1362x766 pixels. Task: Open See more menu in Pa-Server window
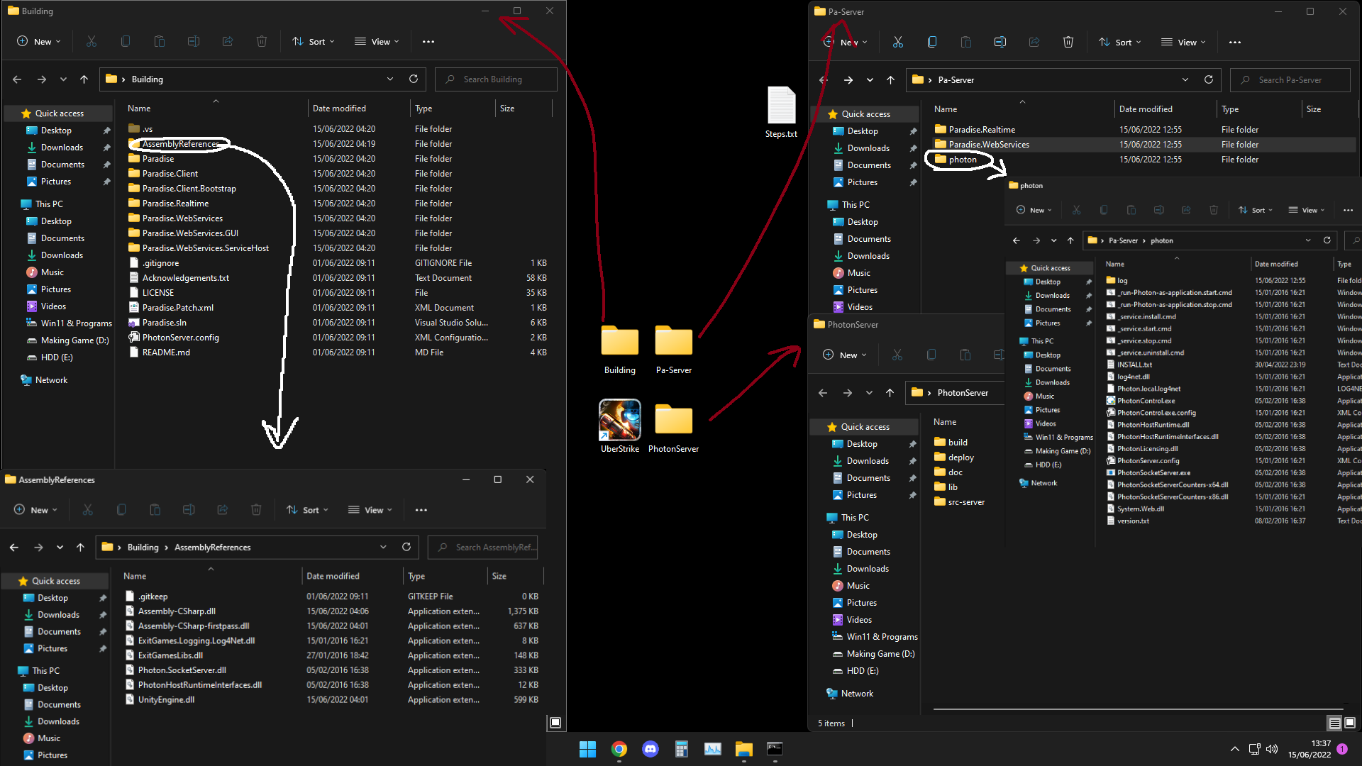coord(1235,43)
